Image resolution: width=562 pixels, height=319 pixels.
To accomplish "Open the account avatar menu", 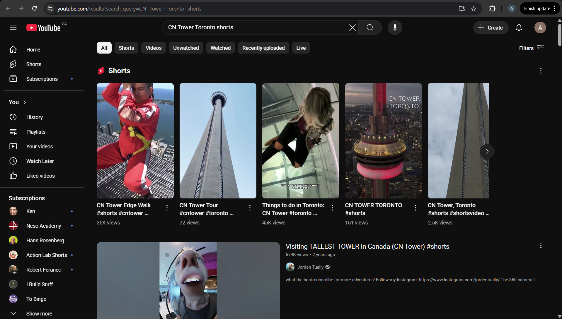I will tap(540, 28).
